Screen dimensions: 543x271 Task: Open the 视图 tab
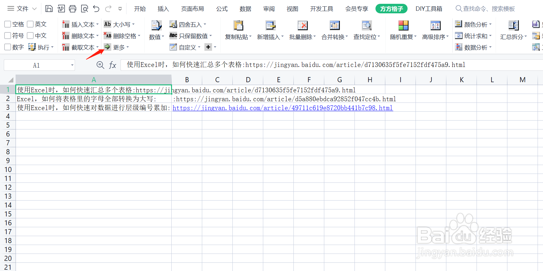click(x=292, y=9)
